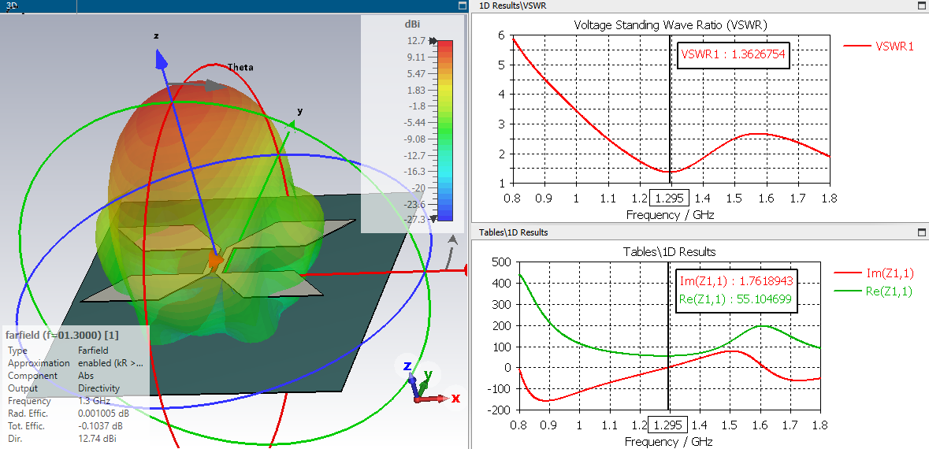Maximize the 1D Results VSWR panel
The width and height of the screenshot is (929, 449).
[921, 6]
